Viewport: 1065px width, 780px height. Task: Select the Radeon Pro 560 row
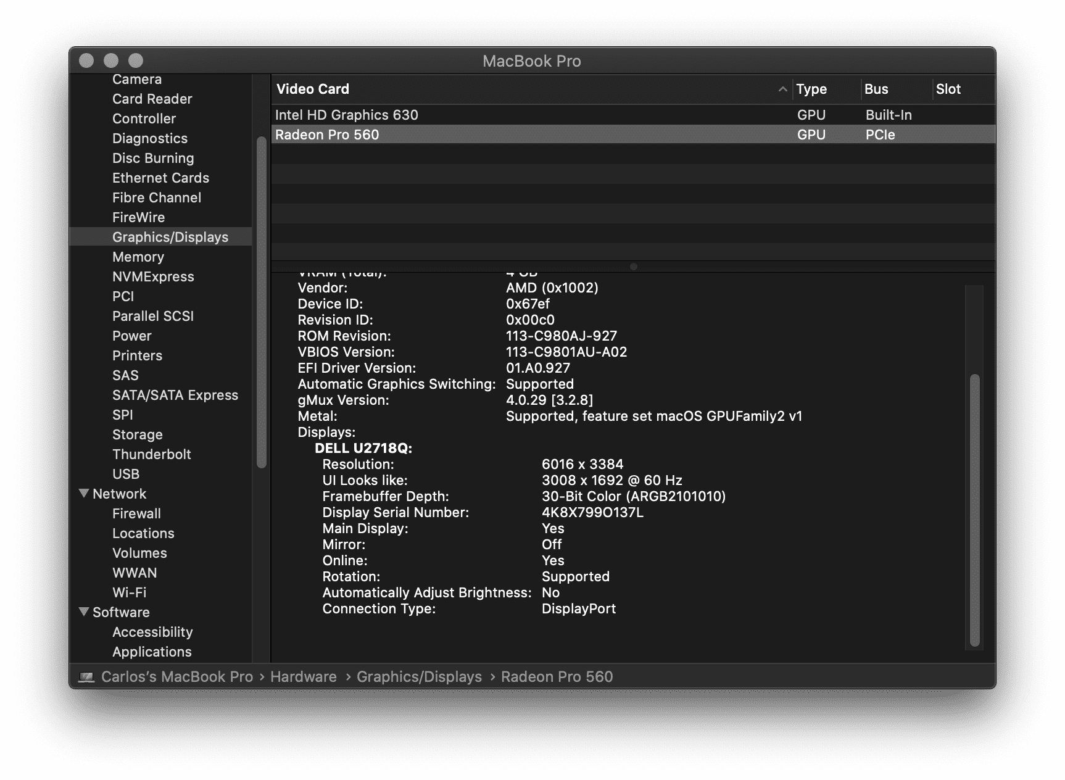327,135
